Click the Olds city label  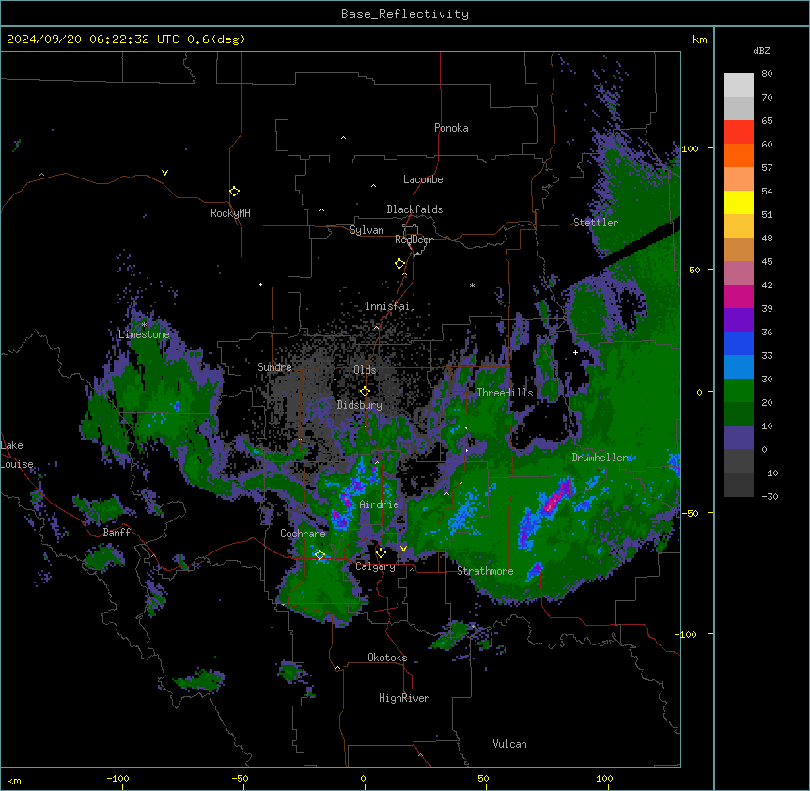click(x=365, y=370)
